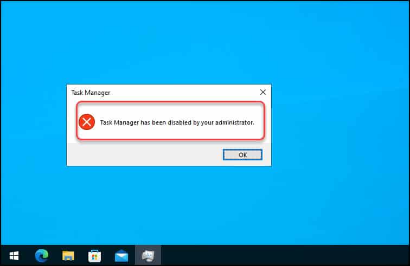Viewport: 410px width, 266px height.
Task: Open File Explorer from the taskbar
Action: pos(68,256)
